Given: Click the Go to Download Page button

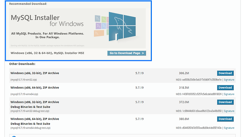Looking at the screenshot, I should tap(127, 53).
